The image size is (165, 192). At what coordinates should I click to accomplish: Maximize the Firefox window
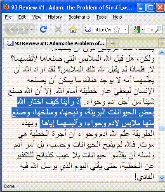click(x=151, y=7)
